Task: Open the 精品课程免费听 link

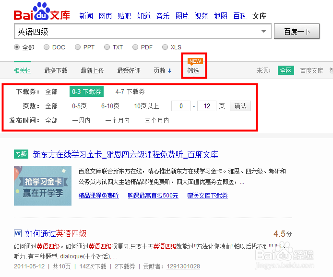Action: (98, 196)
